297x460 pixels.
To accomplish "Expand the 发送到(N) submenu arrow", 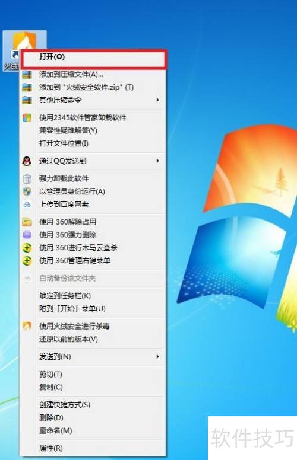I will tap(158, 356).
